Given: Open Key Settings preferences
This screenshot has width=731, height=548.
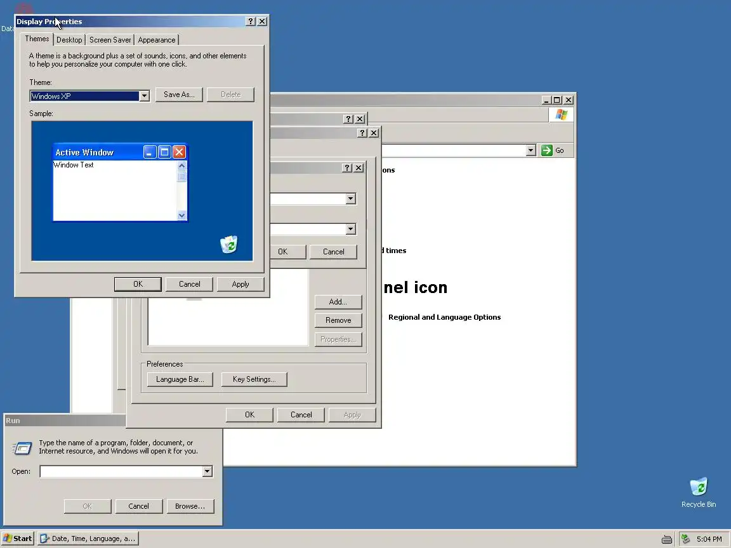Looking at the screenshot, I should (254, 379).
